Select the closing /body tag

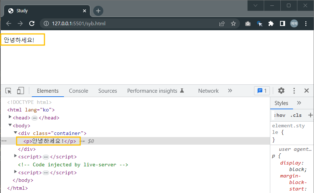(x=23, y=180)
